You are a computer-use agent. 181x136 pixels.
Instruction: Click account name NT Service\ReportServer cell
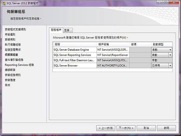[113, 55]
